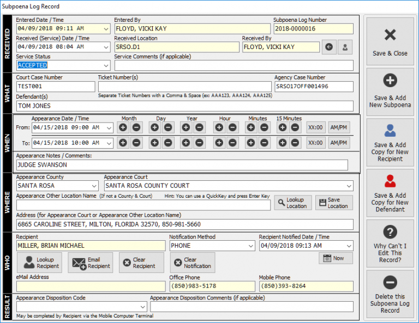Viewport: 419px width, 323px height.
Task: Save and add copy for new defendant
Action: (390, 192)
